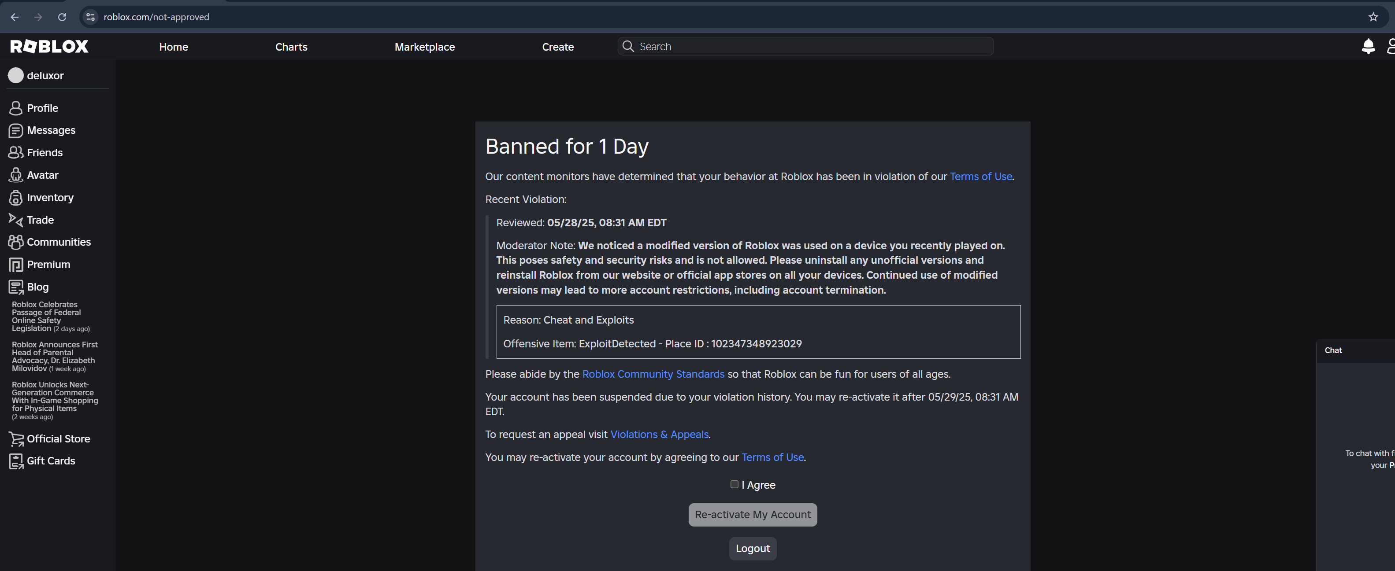The width and height of the screenshot is (1395, 571).
Task: Go to Marketplace in top navigation
Action: pyautogui.click(x=424, y=47)
